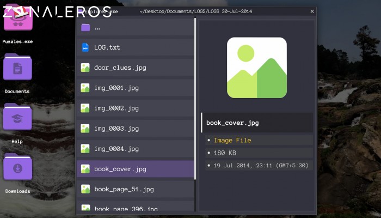Open the Documents desktop folder
The image size is (381, 218).
tap(17, 69)
